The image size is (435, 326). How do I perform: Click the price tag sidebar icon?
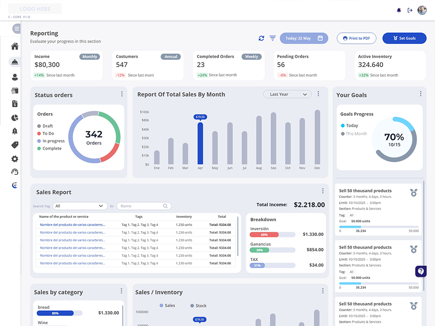click(x=15, y=145)
